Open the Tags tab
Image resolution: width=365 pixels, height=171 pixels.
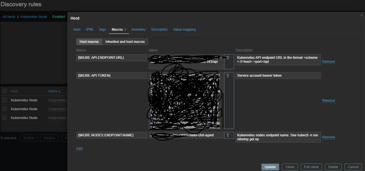pyautogui.click(x=102, y=30)
